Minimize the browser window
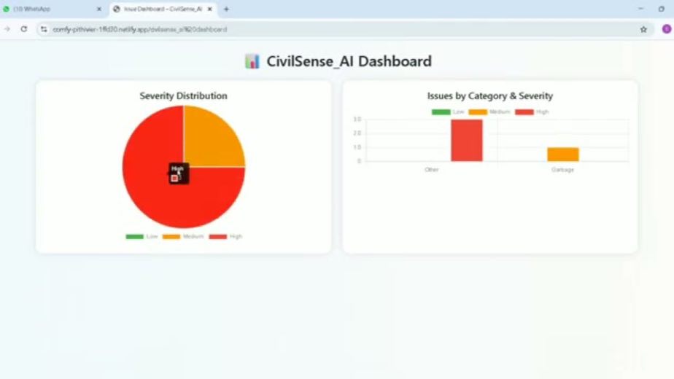Screen dimensions: 674x379 pos(640,9)
